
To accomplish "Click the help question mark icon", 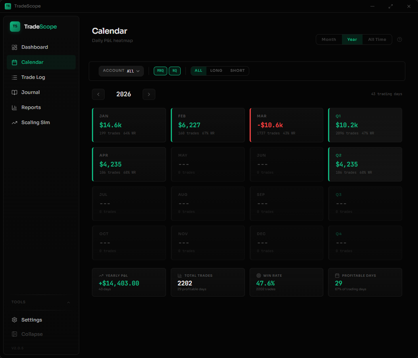I will click(399, 40).
